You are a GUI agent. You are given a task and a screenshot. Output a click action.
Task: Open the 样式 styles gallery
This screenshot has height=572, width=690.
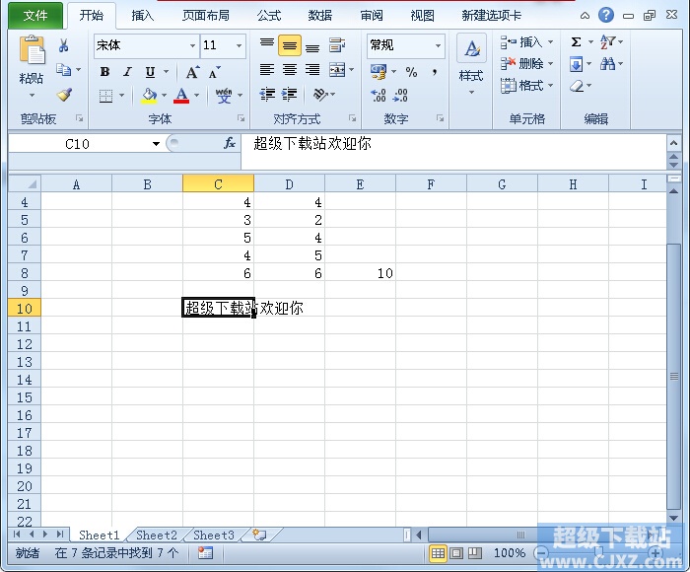[x=471, y=65]
